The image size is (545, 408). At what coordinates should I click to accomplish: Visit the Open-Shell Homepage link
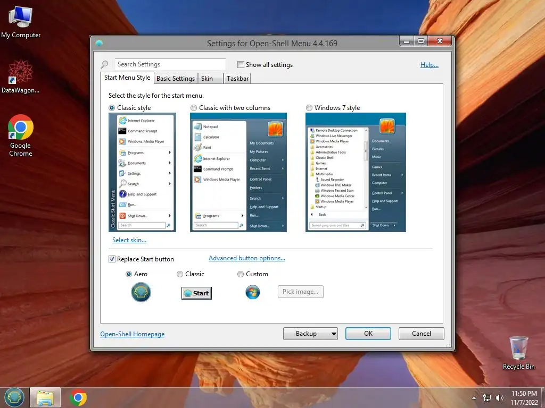click(x=133, y=334)
